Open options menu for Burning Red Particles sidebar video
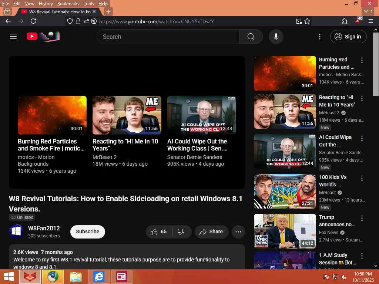The width and height of the screenshot is (379, 284). [x=362, y=60]
